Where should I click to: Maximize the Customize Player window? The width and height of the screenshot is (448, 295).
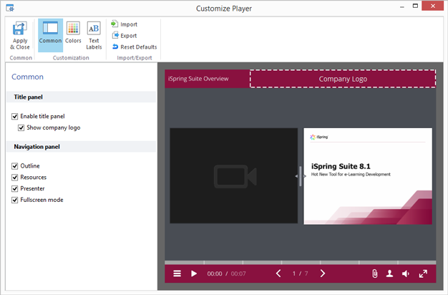tap(415, 6)
